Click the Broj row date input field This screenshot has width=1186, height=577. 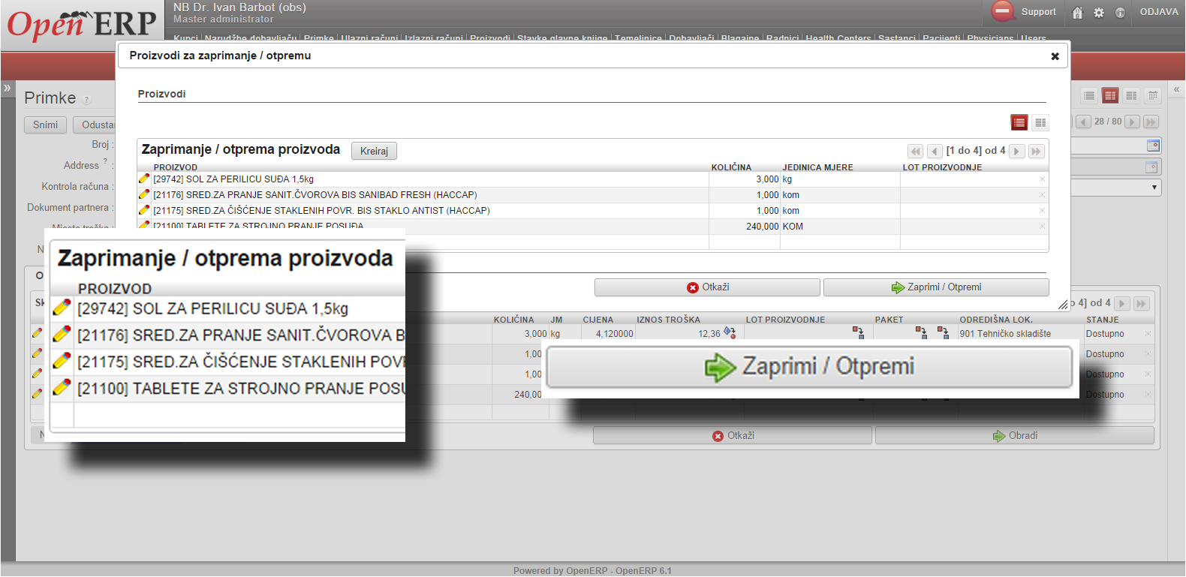pos(1115,146)
